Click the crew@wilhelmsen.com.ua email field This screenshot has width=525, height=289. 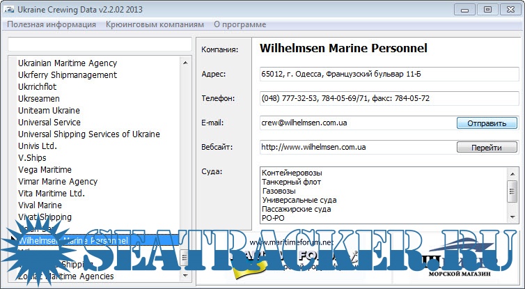click(356, 123)
